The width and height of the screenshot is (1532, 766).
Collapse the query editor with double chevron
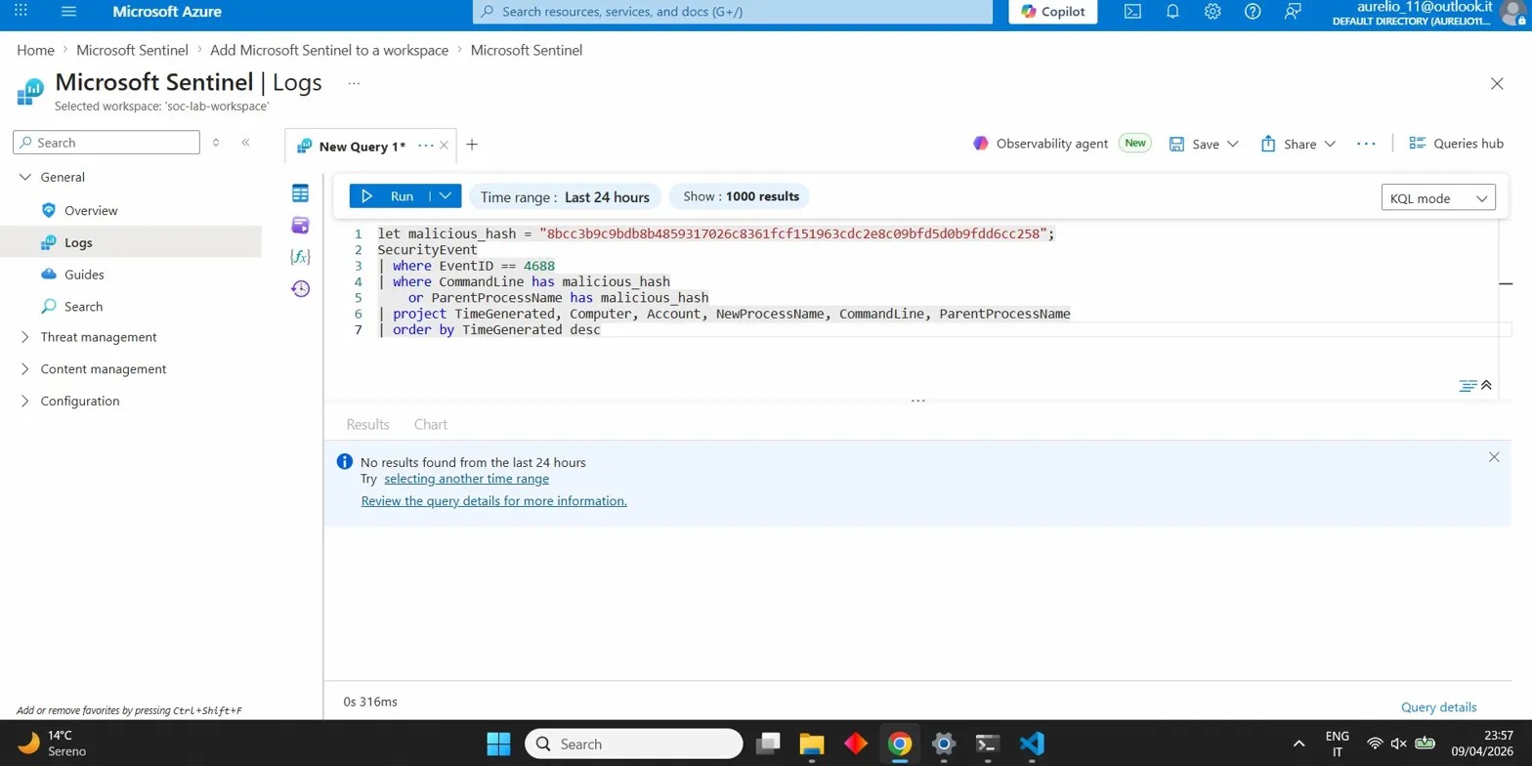point(1486,385)
